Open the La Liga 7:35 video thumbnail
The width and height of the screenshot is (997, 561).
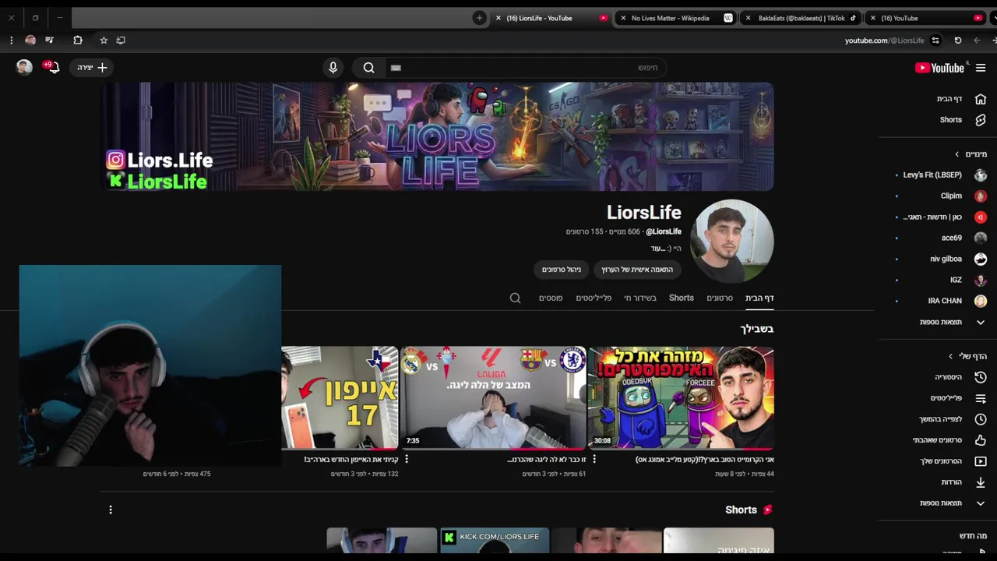[493, 398]
